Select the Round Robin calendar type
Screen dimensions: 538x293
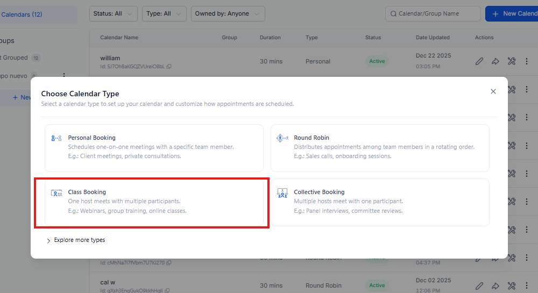click(x=380, y=147)
